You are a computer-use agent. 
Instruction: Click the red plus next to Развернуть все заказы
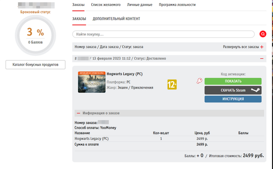262,47
